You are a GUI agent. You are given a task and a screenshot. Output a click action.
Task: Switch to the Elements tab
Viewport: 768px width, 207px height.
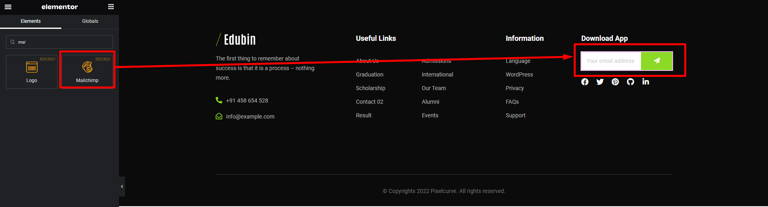click(31, 21)
